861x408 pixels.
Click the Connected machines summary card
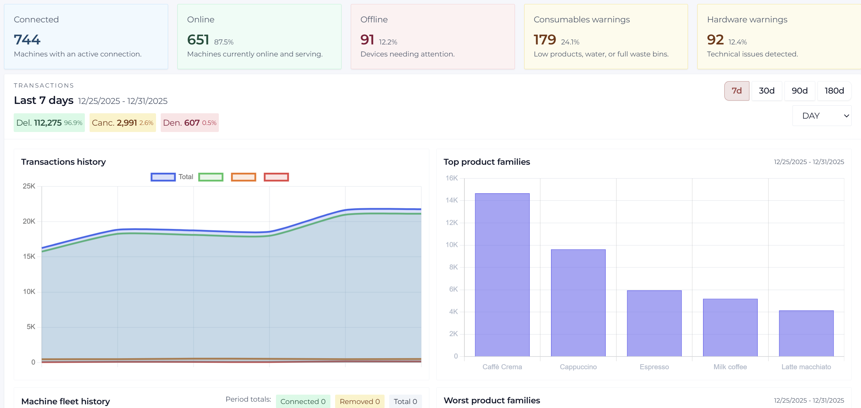point(86,37)
